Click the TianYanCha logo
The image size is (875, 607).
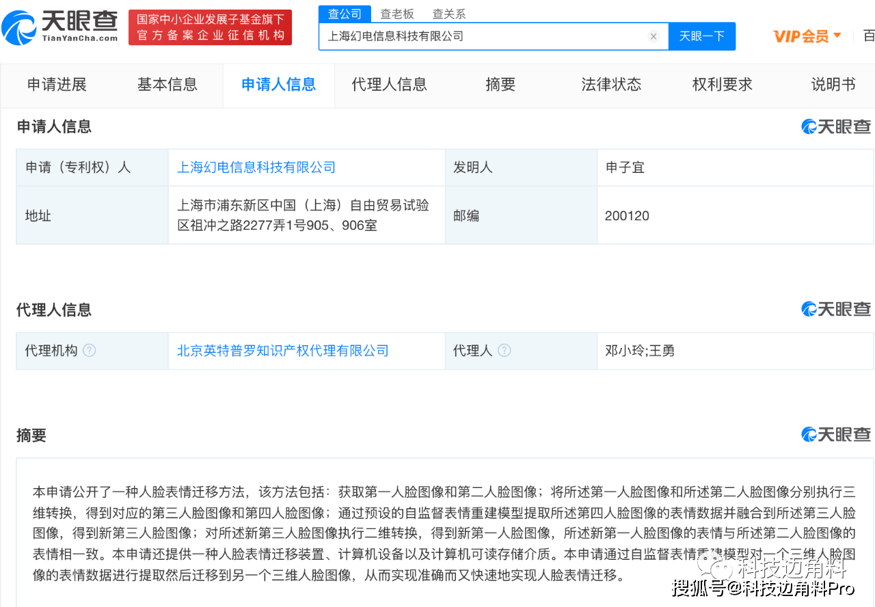(x=59, y=27)
